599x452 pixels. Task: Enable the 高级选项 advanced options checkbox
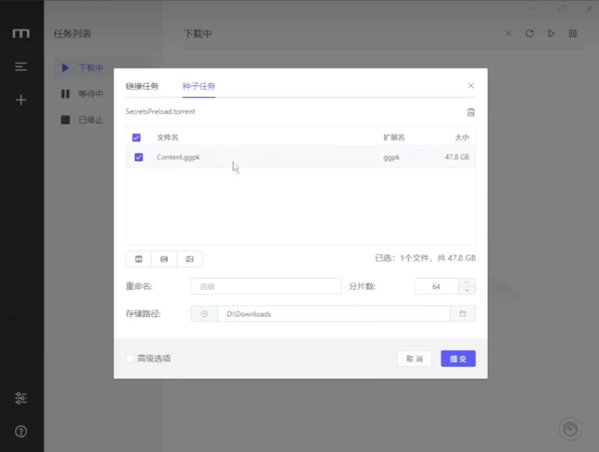pos(130,358)
